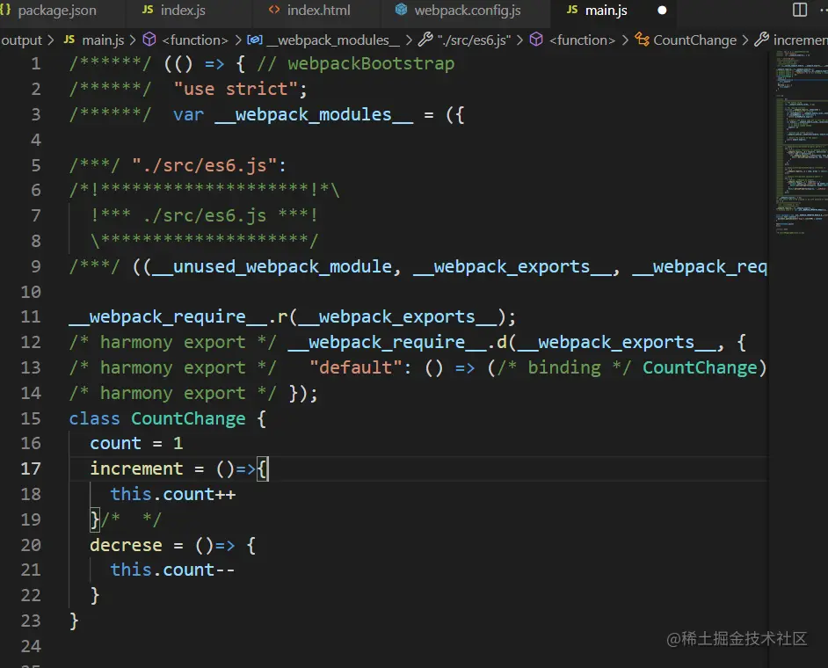Click this.count-- on line 21

pyautogui.click(x=172, y=570)
